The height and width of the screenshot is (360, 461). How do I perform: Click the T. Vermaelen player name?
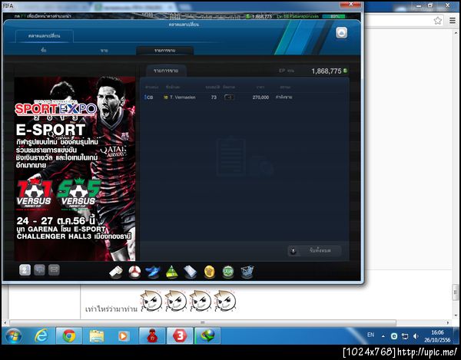[x=182, y=97]
